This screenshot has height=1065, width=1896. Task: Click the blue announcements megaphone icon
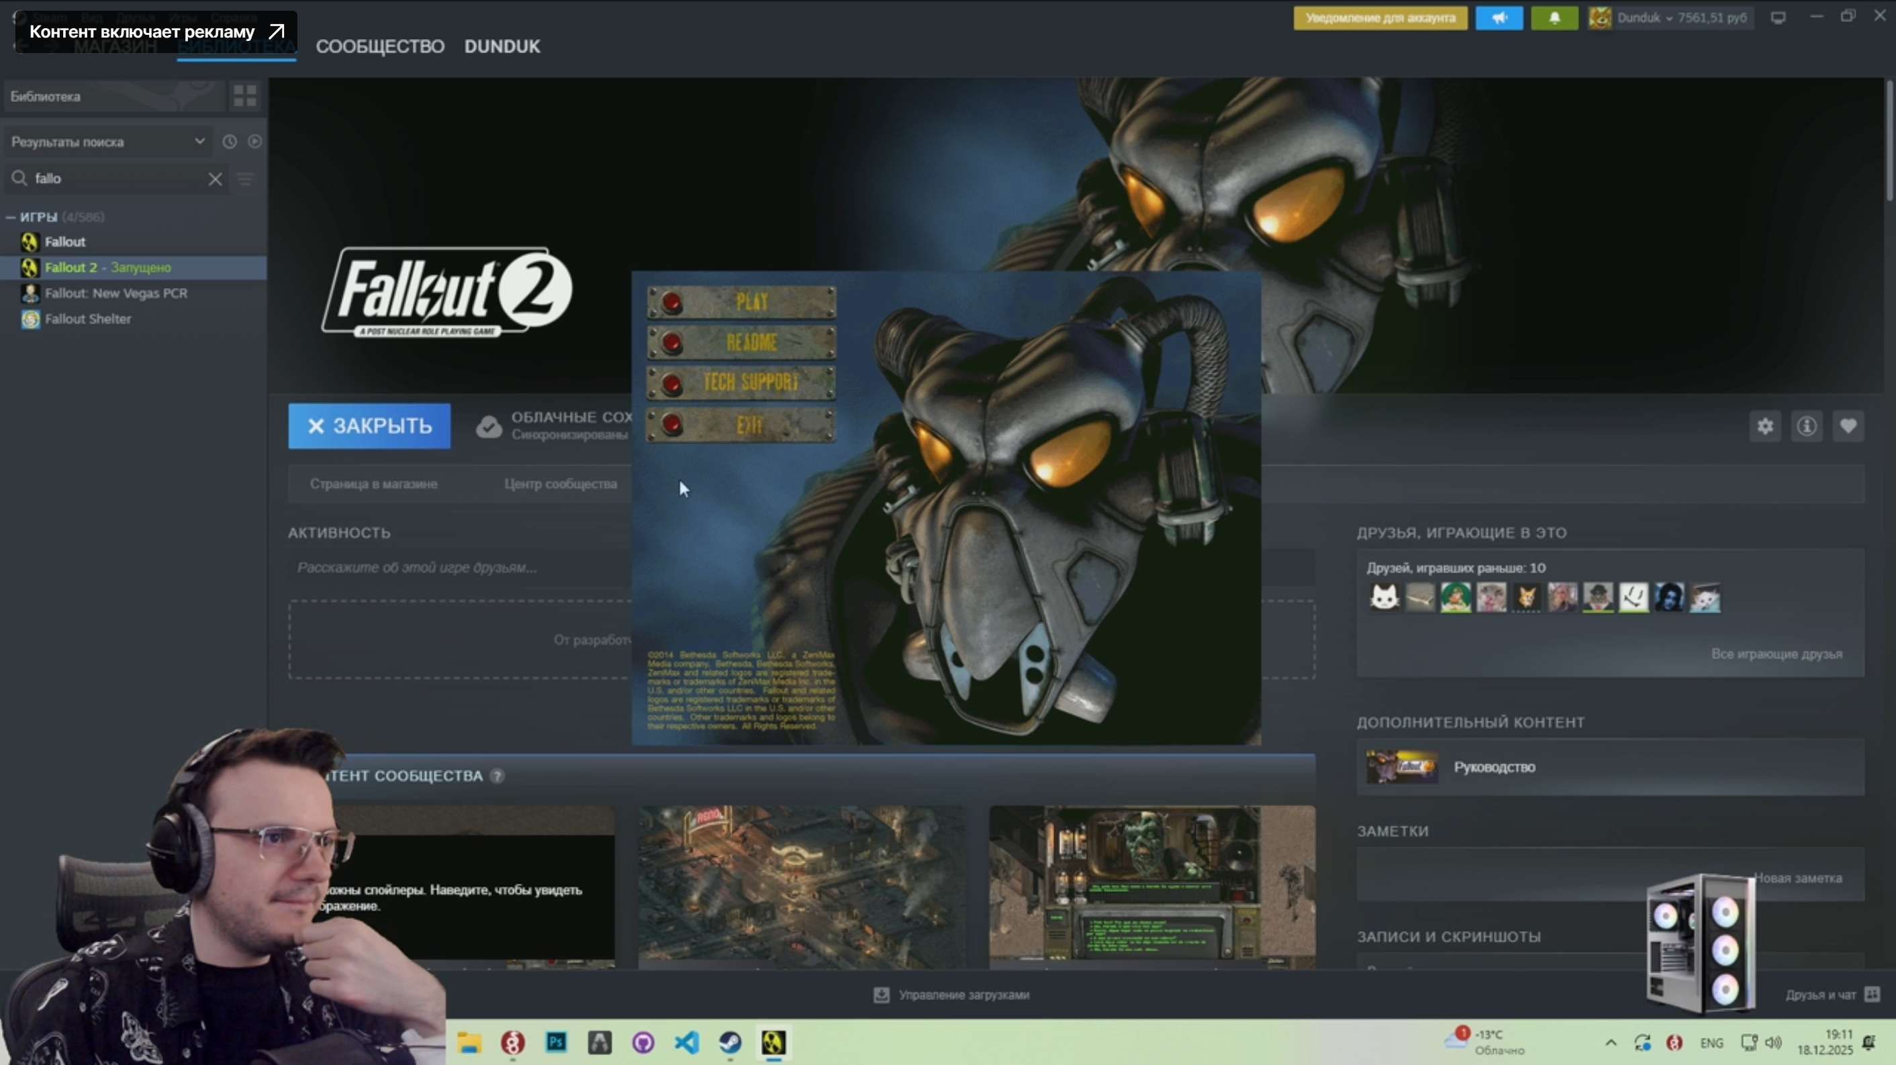[x=1499, y=17]
